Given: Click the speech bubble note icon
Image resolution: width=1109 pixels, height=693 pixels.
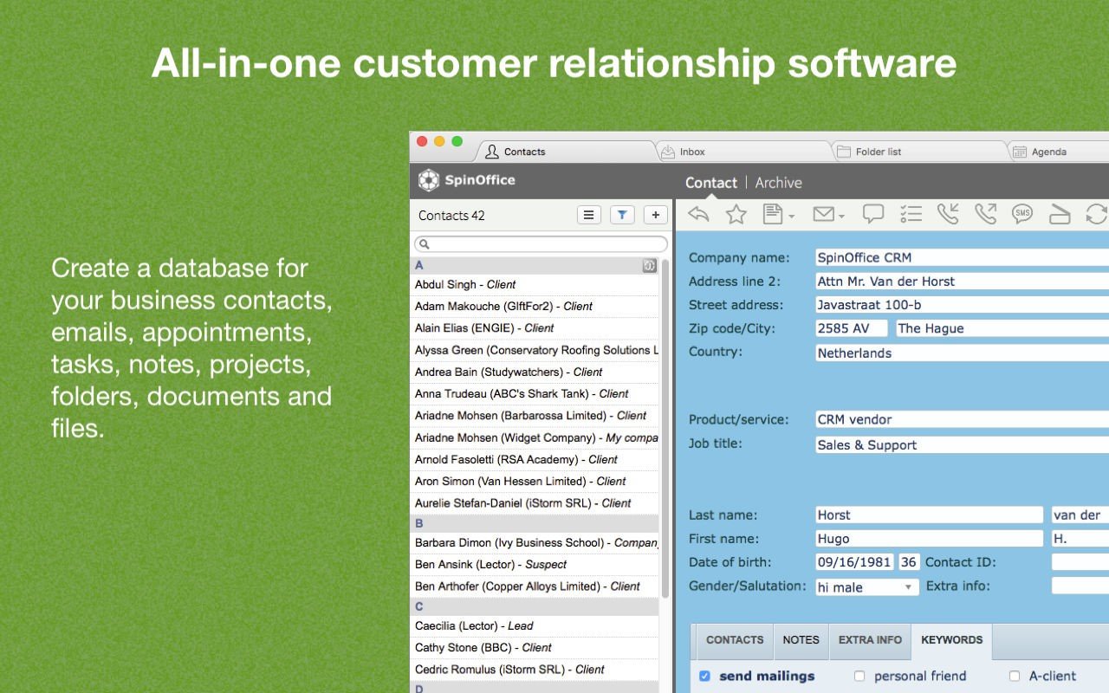Looking at the screenshot, I should coord(873,214).
